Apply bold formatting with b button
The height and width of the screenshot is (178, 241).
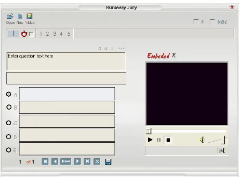[100, 49]
